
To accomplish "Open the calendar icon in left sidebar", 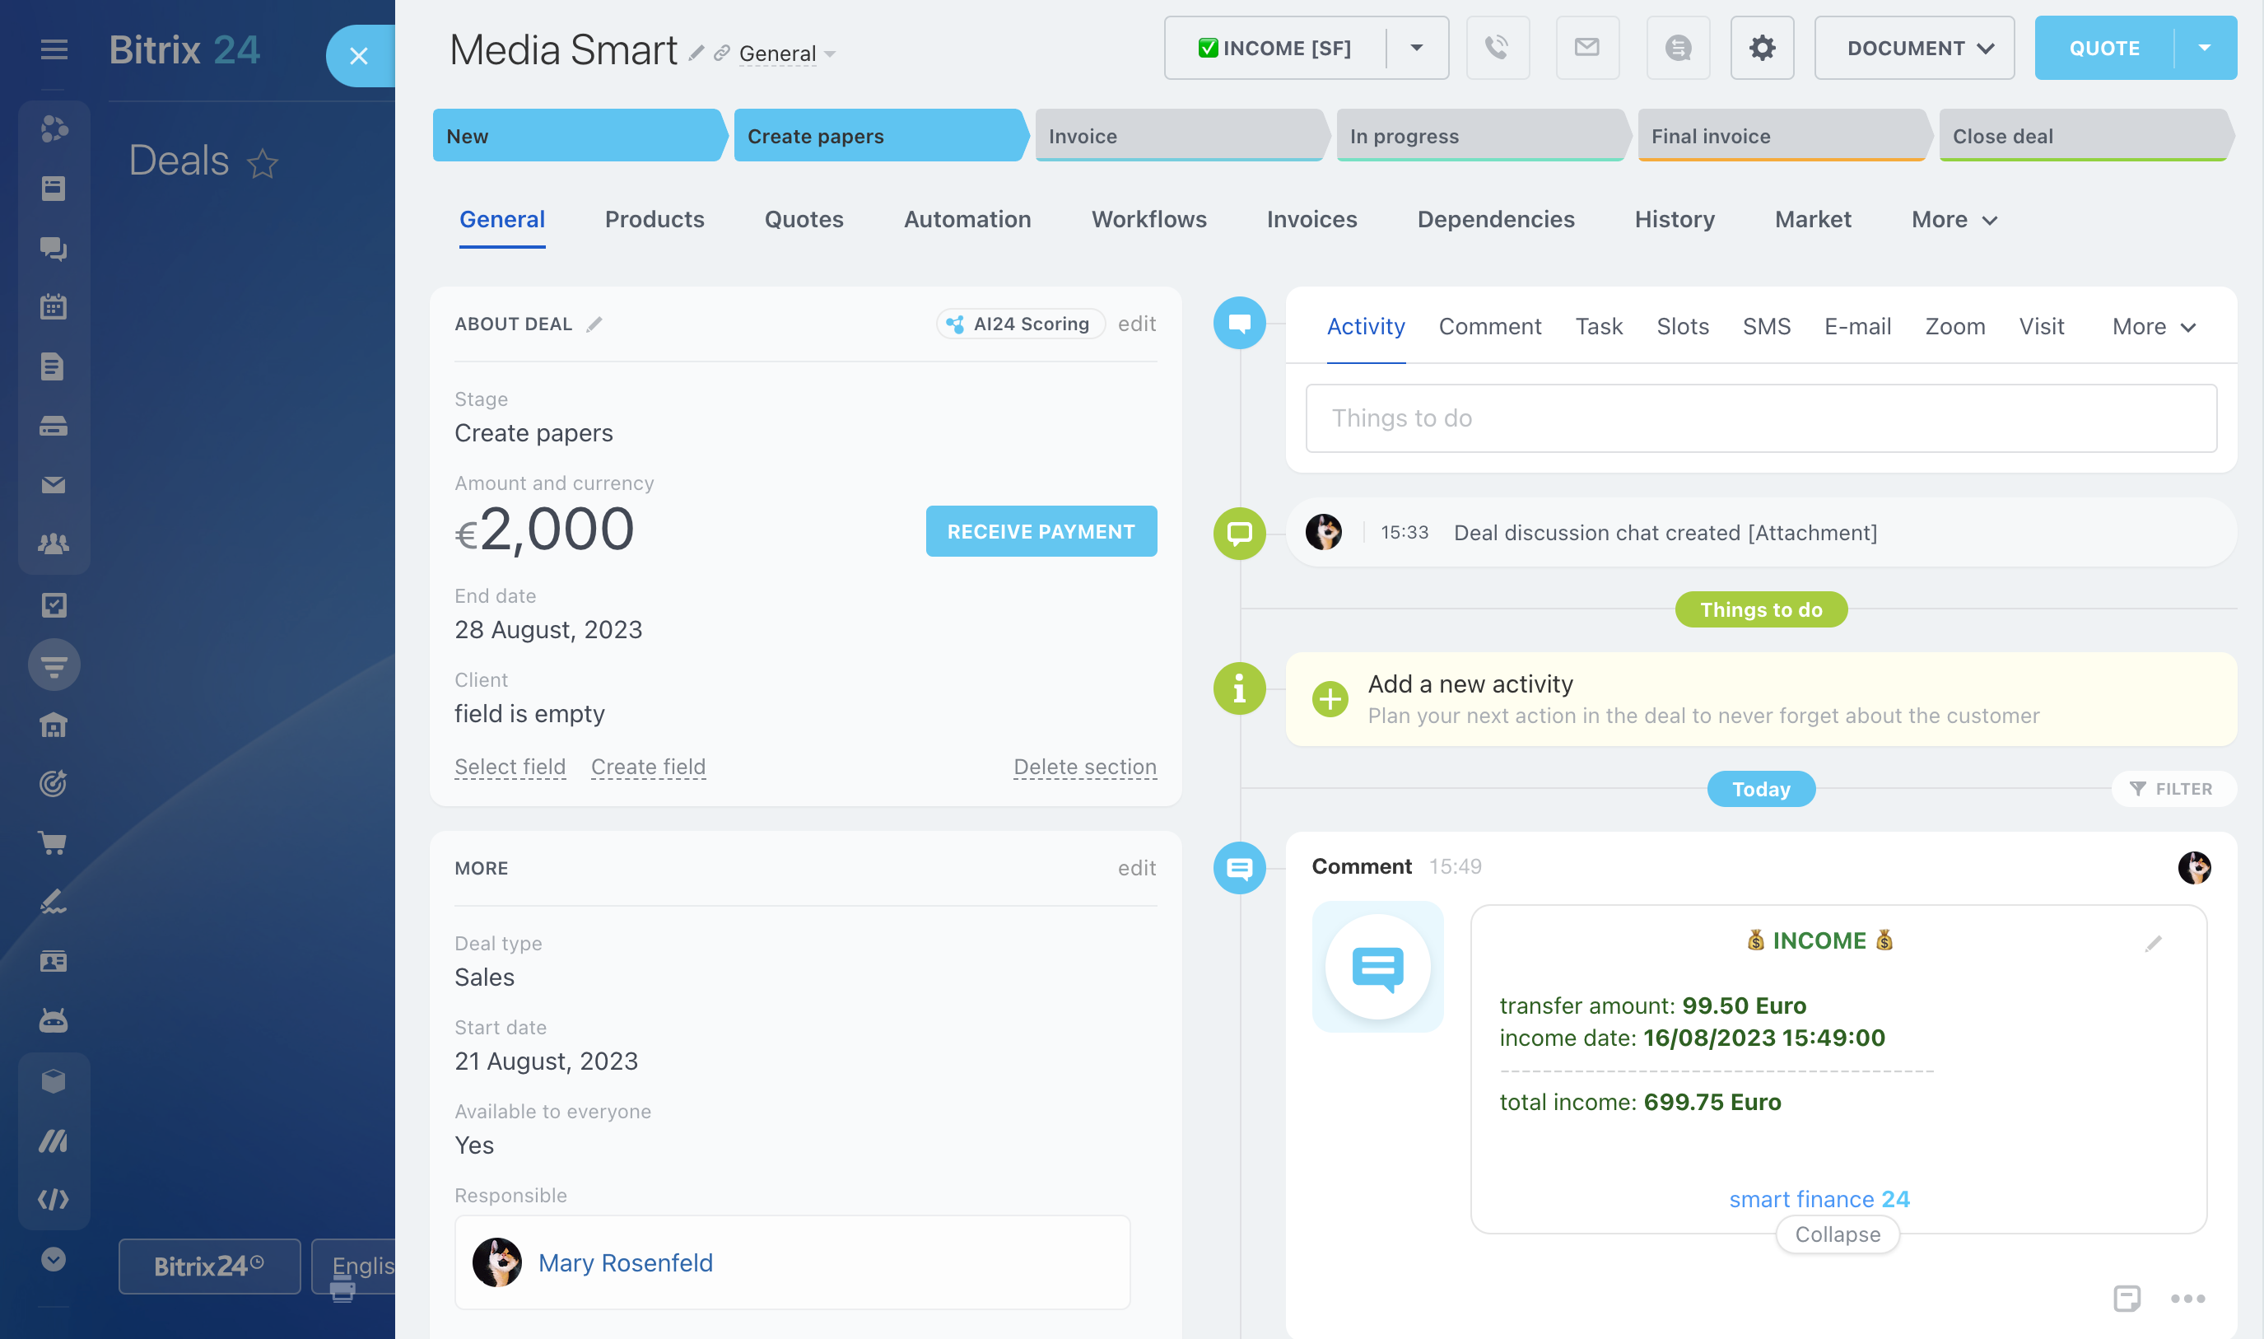I will click(54, 307).
